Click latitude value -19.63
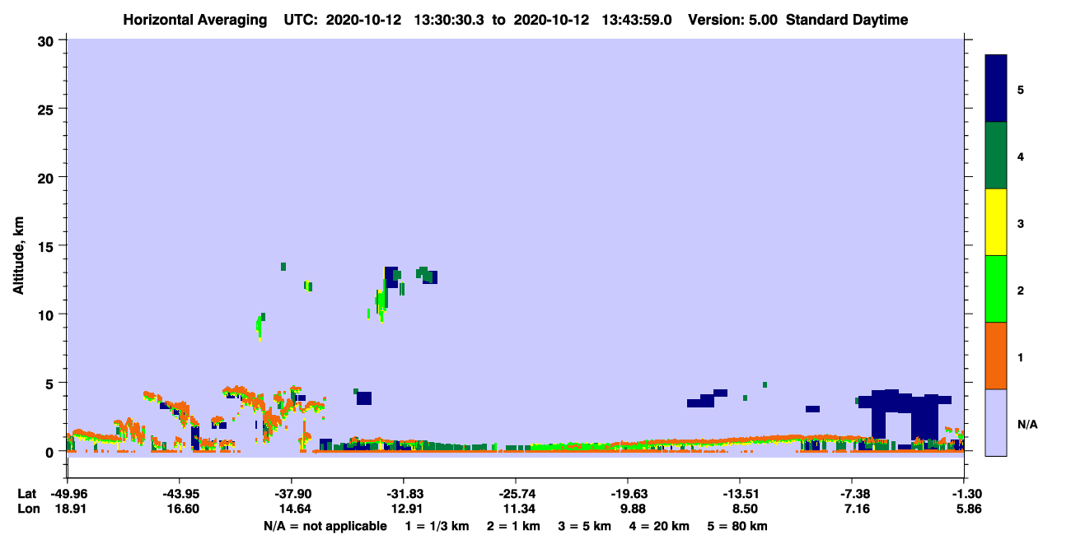 (x=628, y=494)
